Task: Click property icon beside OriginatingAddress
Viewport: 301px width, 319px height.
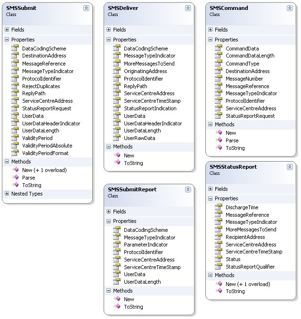Action: [117, 71]
